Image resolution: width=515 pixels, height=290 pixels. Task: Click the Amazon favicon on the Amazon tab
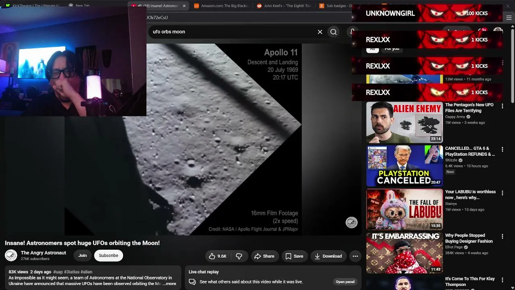[196, 6]
